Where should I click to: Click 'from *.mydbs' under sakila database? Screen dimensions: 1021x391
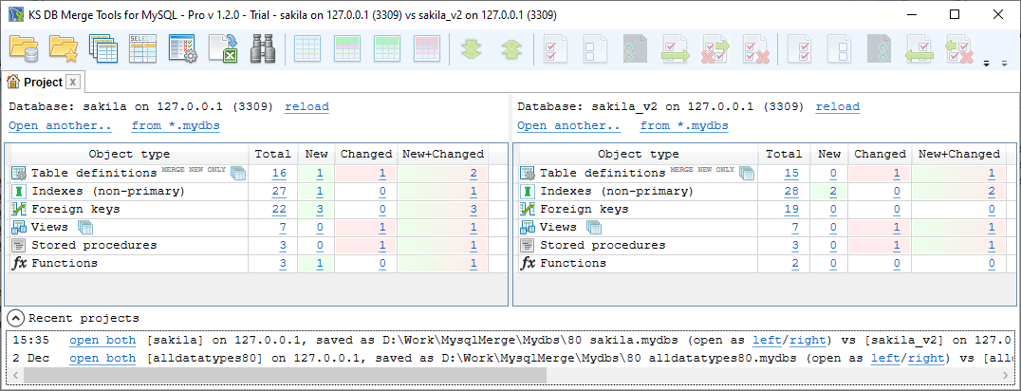tap(176, 126)
